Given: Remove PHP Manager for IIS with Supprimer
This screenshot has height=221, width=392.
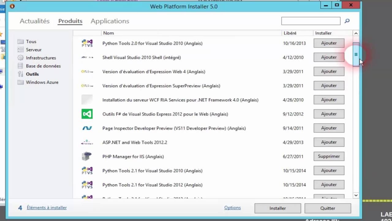Looking at the screenshot, I should point(329,156).
